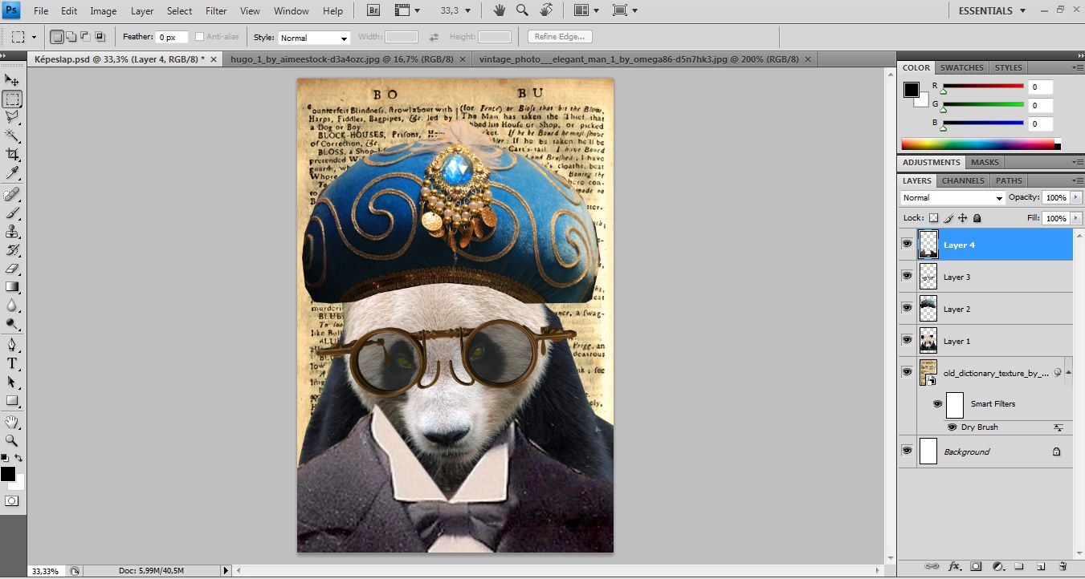This screenshot has width=1085, height=579.
Task: Toggle lock transparent pixels
Action: tap(933, 218)
